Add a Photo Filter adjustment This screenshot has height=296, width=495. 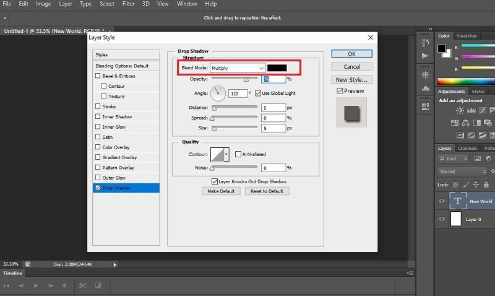488,123
